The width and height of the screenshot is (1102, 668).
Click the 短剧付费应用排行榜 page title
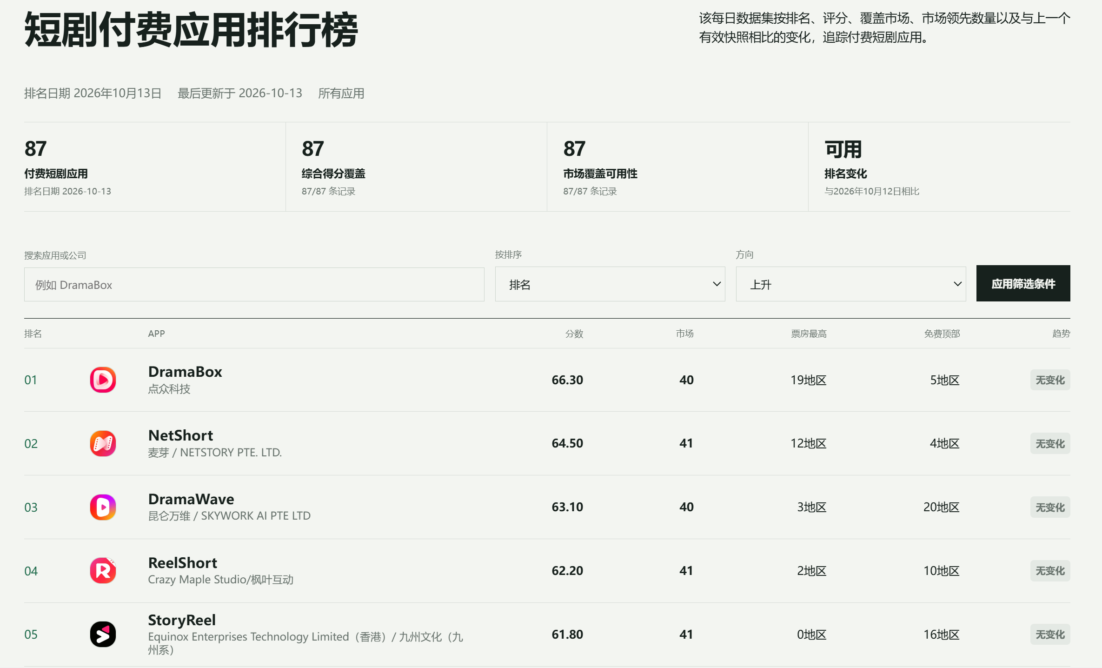191,30
